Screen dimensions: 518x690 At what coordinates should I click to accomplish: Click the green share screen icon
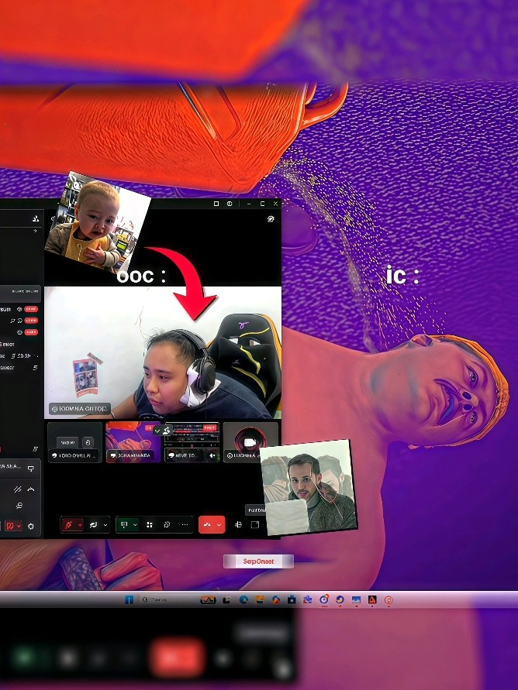coord(124,524)
